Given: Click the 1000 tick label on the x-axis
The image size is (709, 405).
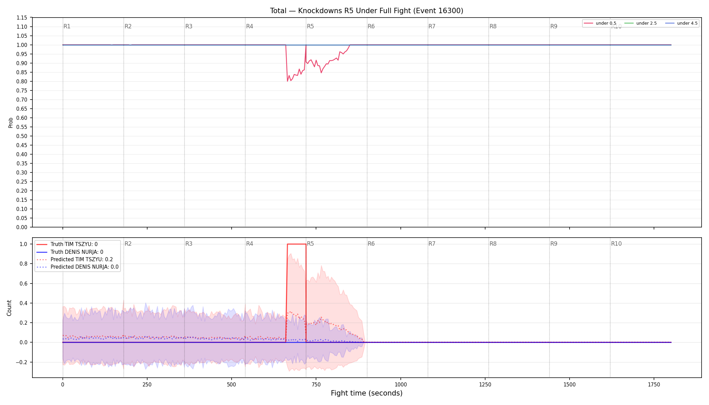Looking at the screenshot, I should tap(400, 384).
